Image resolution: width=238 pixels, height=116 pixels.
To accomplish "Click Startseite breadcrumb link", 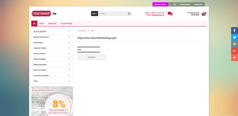I will point(82,31).
